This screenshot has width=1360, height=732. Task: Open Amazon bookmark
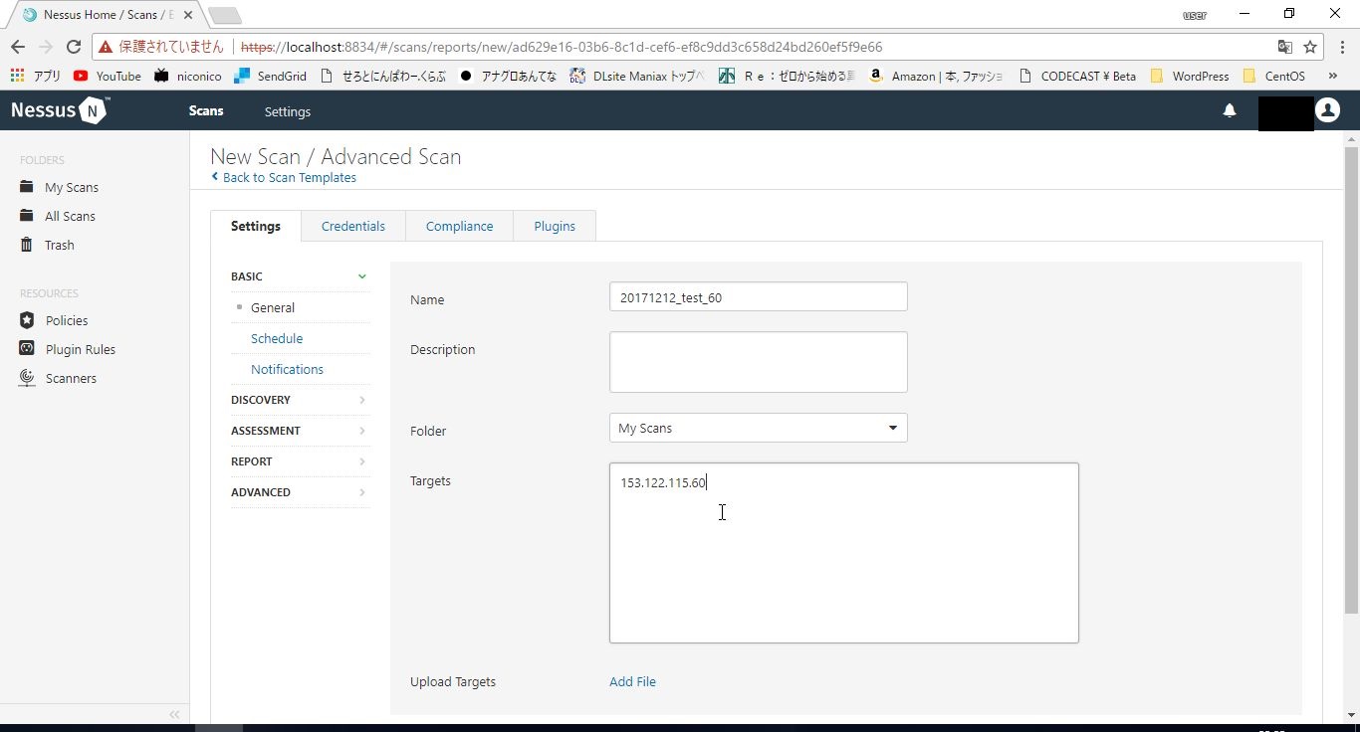pos(936,76)
